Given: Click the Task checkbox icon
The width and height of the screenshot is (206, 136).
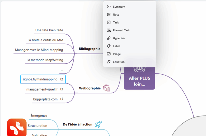Looking at the screenshot, I should (109, 22).
